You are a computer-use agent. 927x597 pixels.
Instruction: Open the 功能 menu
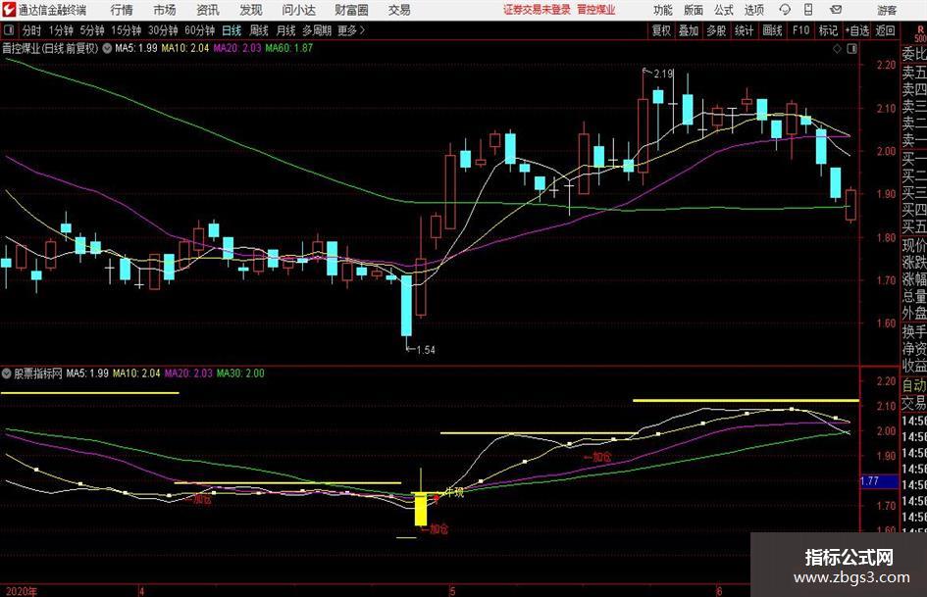[663, 10]
